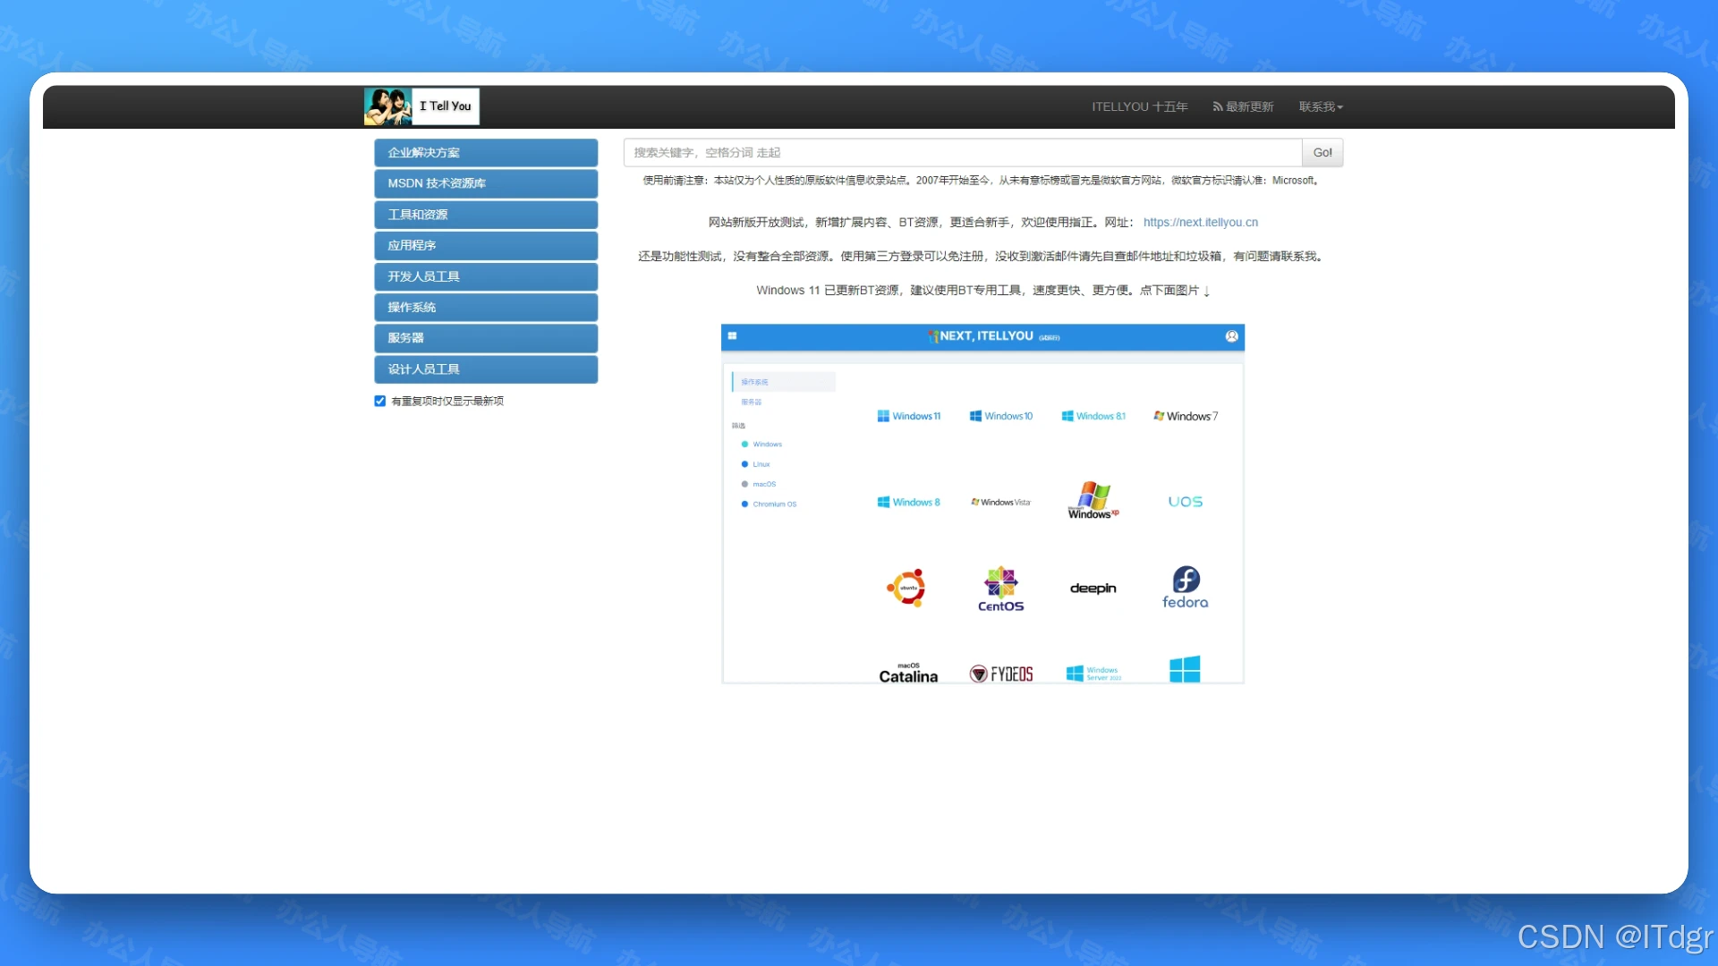Click the Windows 11 logo in preview

(909, 416)
